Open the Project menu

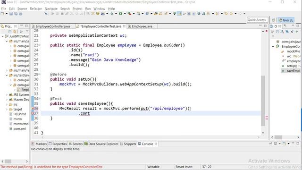pyautogui.click(x=77, y=8)
